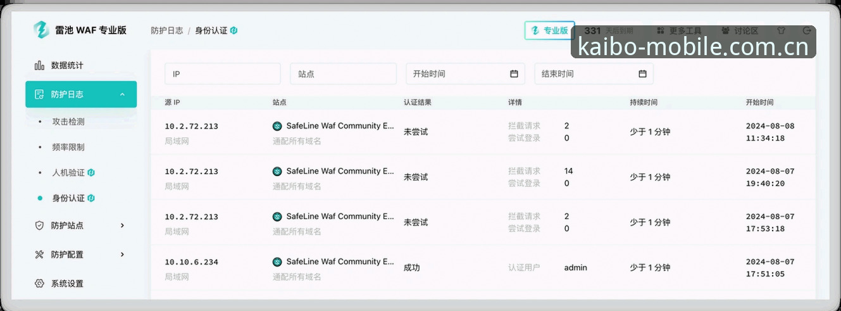Screen dimensions: 841x311
Task: Click the theme shirt icon in top bar
Action: pyautogui.click(x=781, y=30)
